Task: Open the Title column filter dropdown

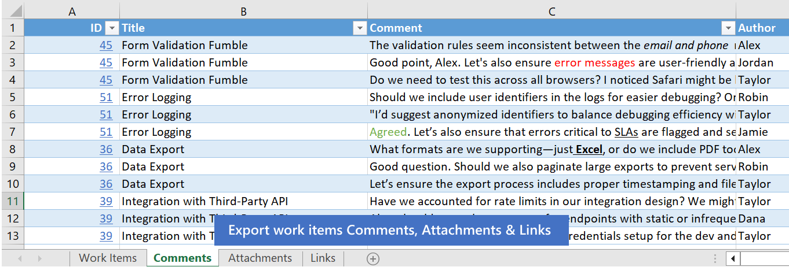Action: [x=360, y=28]
